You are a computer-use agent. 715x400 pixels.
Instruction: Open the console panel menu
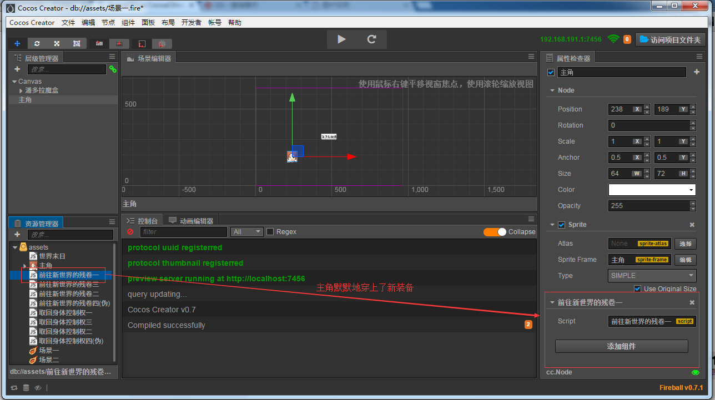pyautogui.click(x=531, y=219)
